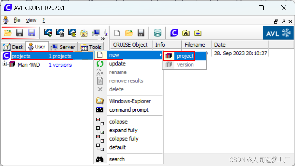Click the green database cylinder icon
The image size is (295, 166).
click(157, 33)
